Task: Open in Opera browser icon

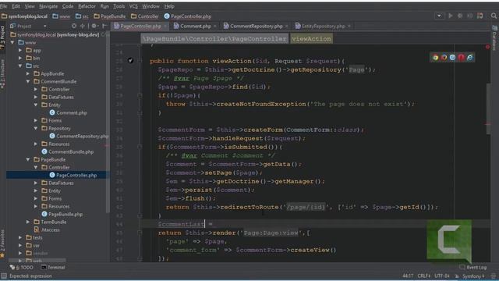Action: (461, 58)
